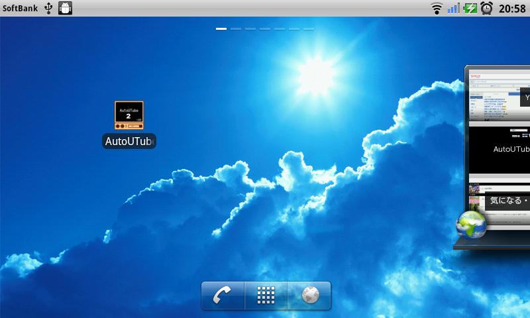
Task: Tap the battery charging icon
Action: coord(470,8)
